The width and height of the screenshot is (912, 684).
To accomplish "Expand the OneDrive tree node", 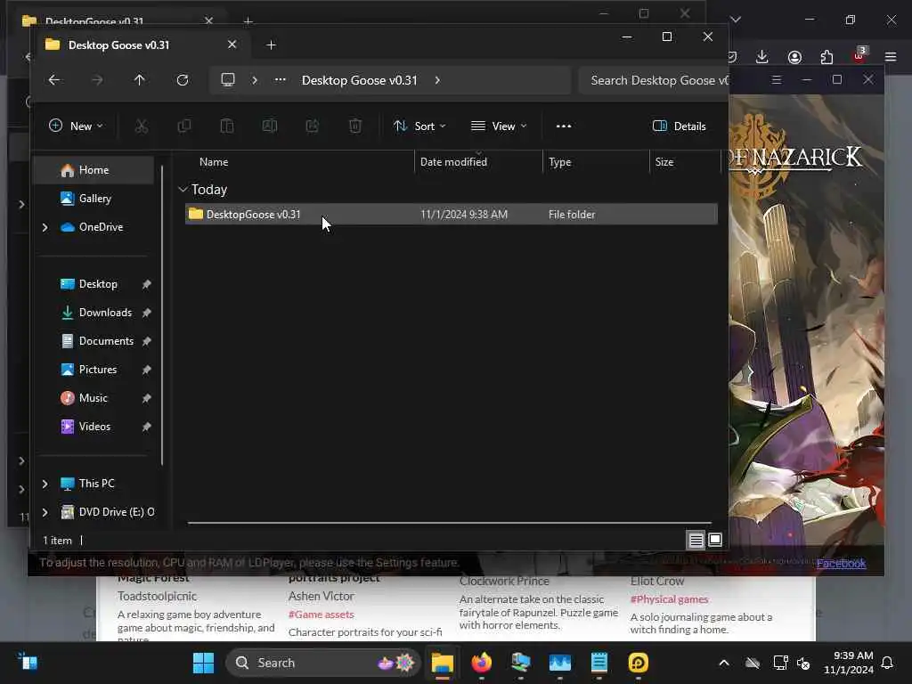I will pos(45,227).
